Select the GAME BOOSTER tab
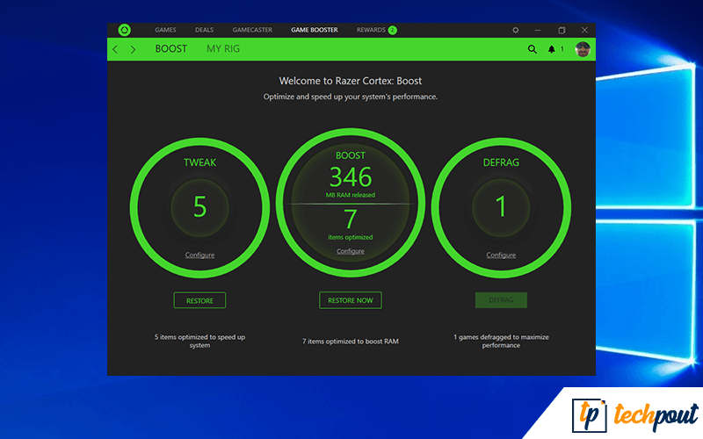Viewport: 703px width, 439px height. coord(315,30)
